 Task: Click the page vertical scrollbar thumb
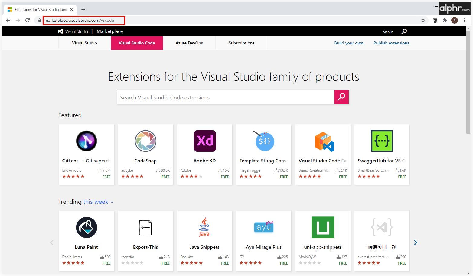click(x=468, y=82)
